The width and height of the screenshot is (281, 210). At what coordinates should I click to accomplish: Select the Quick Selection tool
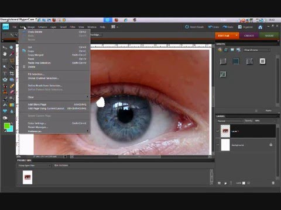(x=12, y=67)
